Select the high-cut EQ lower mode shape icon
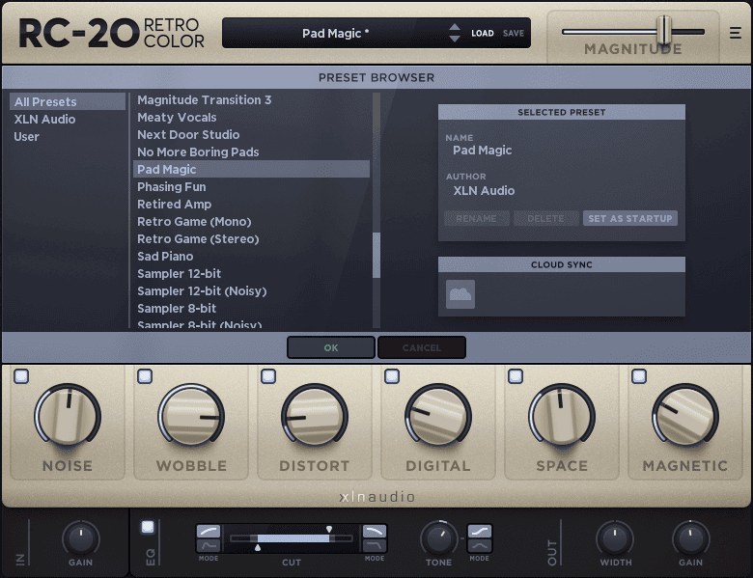The height and width of the screenshot is (578, 753). pyautogui.click(x=375, y=545)
